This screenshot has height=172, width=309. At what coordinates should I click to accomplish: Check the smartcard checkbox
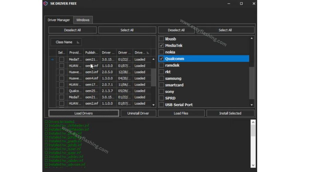[x=161, y=85]
